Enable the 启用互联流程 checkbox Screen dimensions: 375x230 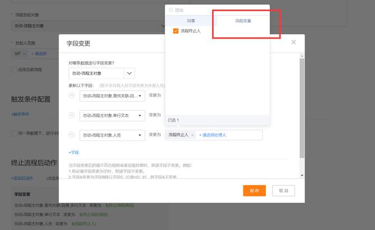[x=15, y=69]
